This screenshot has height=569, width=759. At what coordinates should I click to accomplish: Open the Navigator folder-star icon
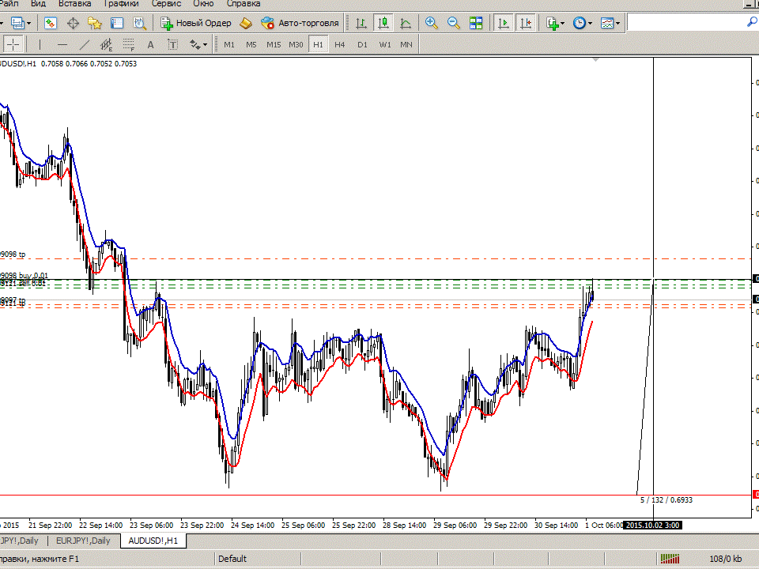[95, 23]
